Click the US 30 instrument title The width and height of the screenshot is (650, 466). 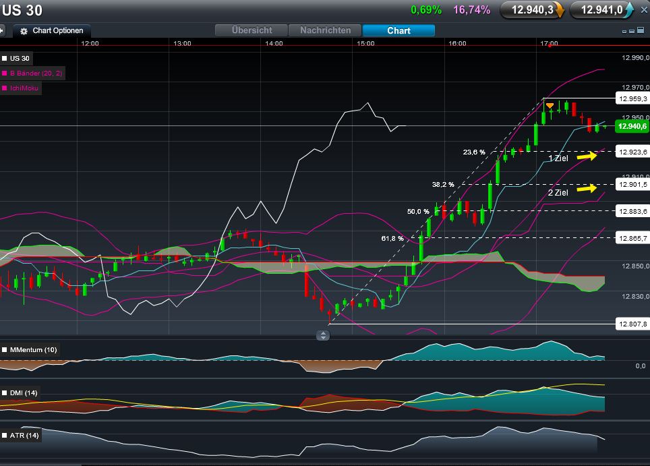22,10
